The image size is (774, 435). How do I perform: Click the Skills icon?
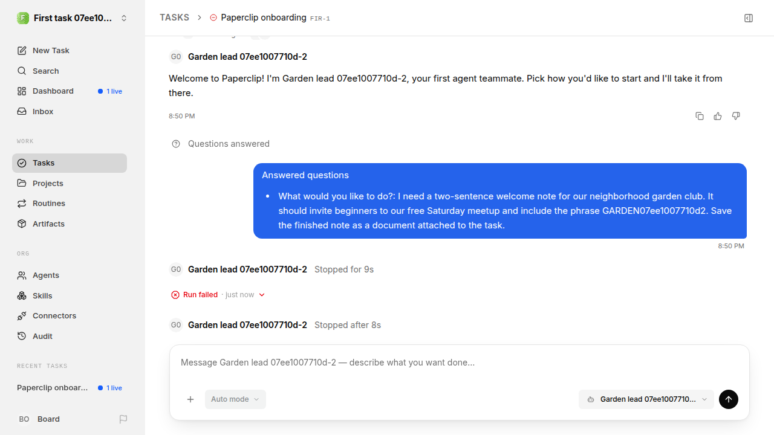point(22,295)
